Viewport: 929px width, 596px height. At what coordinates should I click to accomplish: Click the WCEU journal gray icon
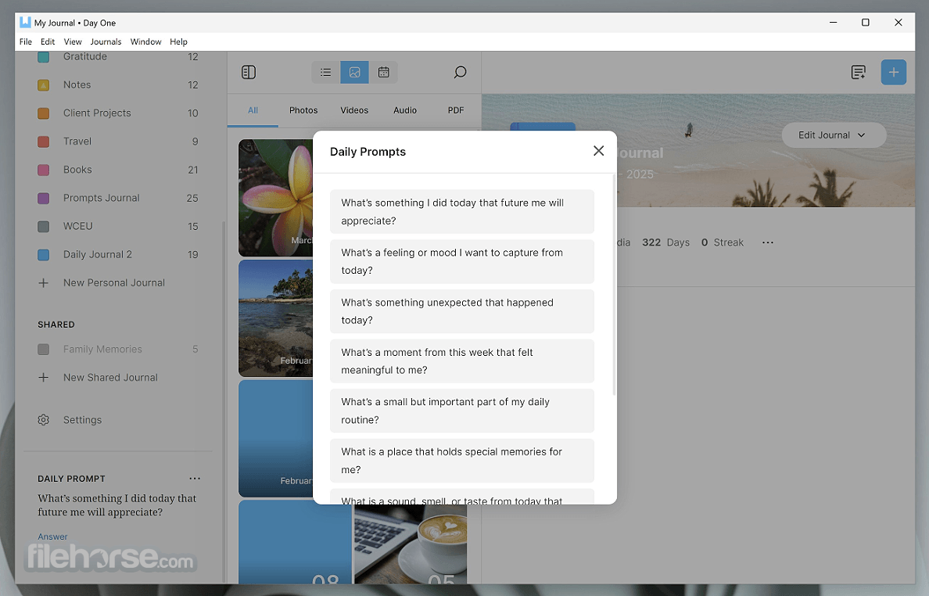(43, 226)
